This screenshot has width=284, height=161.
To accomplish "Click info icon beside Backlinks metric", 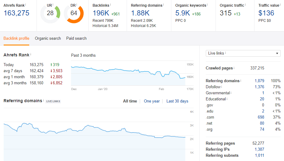I will coord(110,5).
